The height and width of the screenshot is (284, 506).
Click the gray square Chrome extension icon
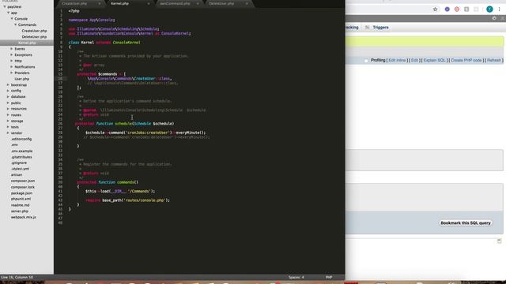[466, 9]
